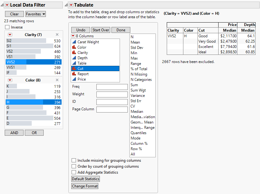The image size is (260, 194).
Task: Remove the Clarity filter with its X icon
Action: (x=57, y=35)
